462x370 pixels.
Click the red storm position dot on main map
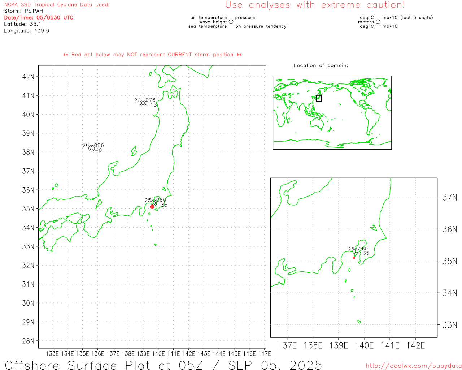tap(152, 207)
